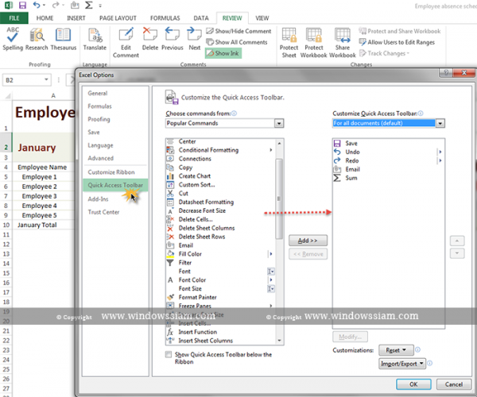This screenshot has width=477, height=397.
Task: Select Insert Function in the commands list
Action: (x=220, y=332)
